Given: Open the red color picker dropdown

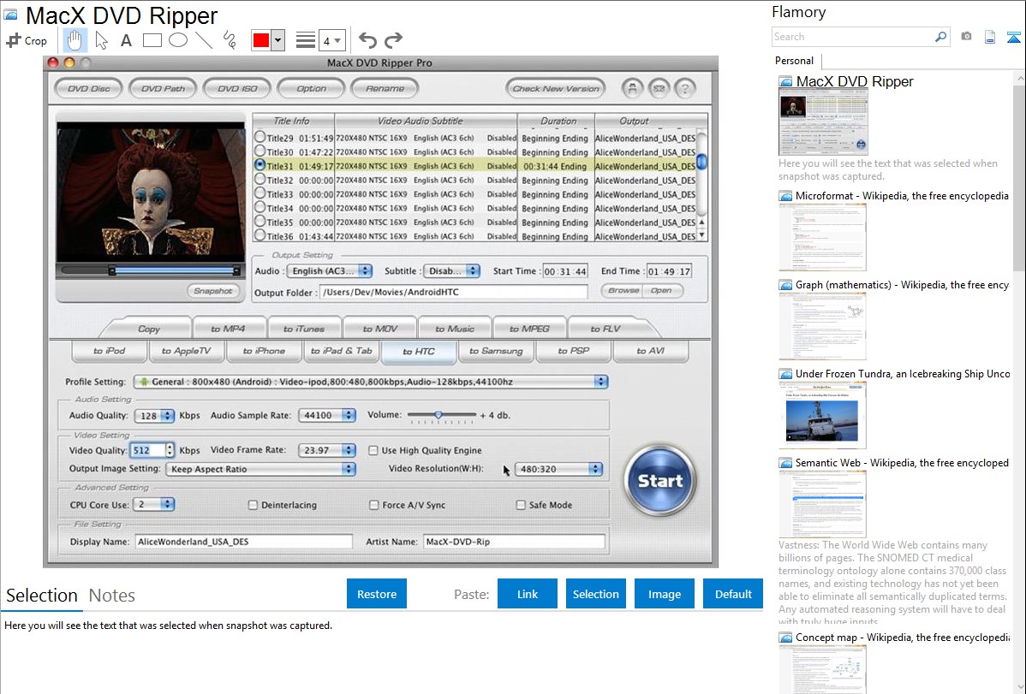Looking at the screenshot, I should 277,40.
